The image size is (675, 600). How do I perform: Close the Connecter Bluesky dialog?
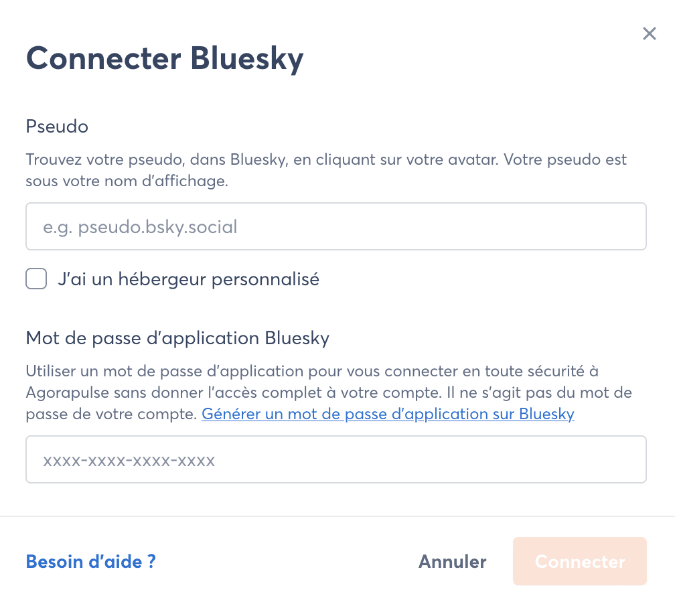pos(649,33)
